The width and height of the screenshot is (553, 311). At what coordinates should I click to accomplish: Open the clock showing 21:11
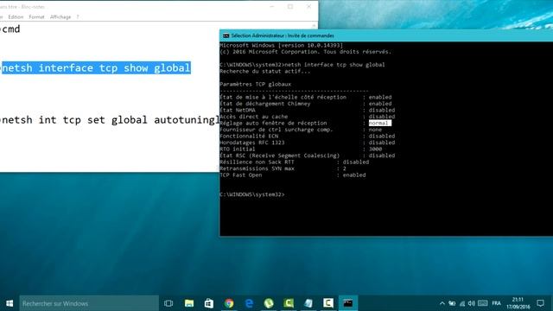click(x=518, y=303)
